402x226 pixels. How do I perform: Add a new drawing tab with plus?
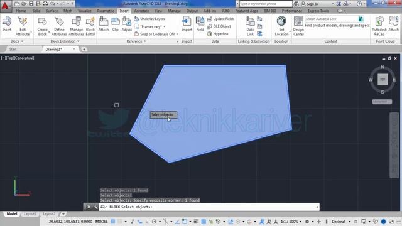84,49
